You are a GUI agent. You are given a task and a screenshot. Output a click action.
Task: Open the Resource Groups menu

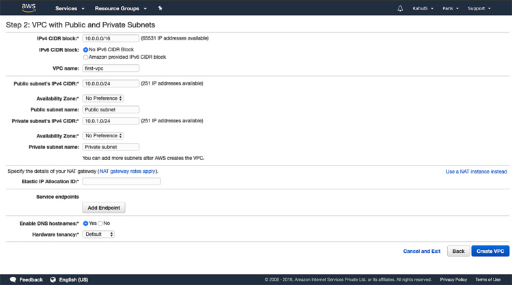(x=121, y=8)
